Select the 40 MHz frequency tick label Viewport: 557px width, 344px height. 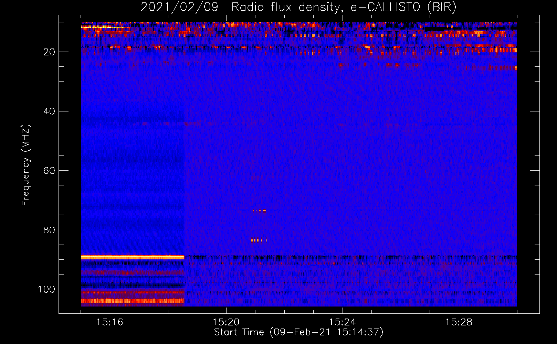point(49,111)
